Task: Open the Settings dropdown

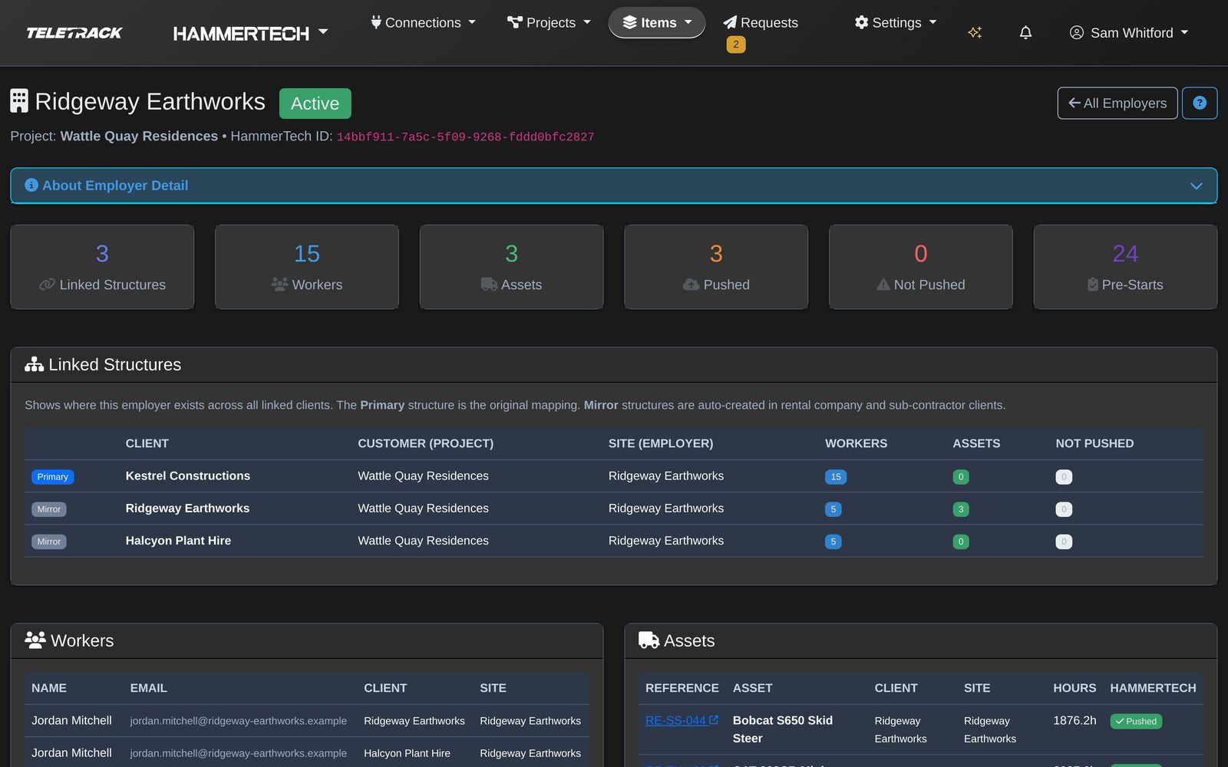Action: pyautogui.click(x=896, y=23)
